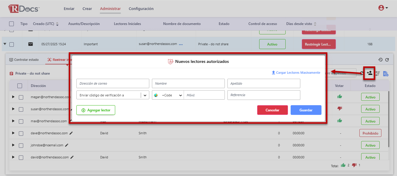Open the 'Enviar código de verificación a' dropdown
This screenshot has height=176, width=397.
point(113,95)
